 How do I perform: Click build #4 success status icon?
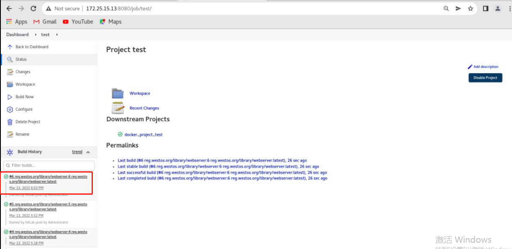(x=6, y=232)
